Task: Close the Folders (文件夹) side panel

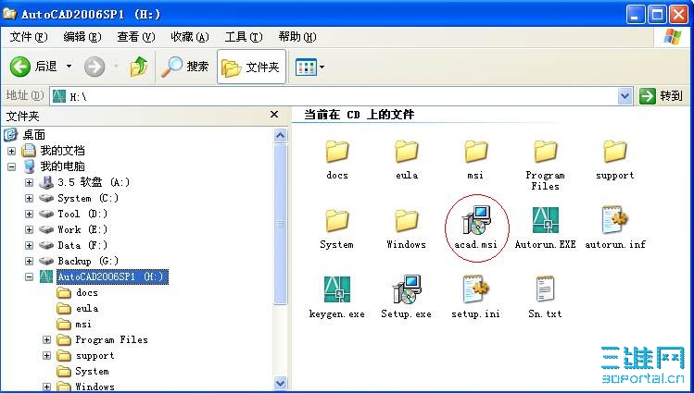Action: click(274, 115)
